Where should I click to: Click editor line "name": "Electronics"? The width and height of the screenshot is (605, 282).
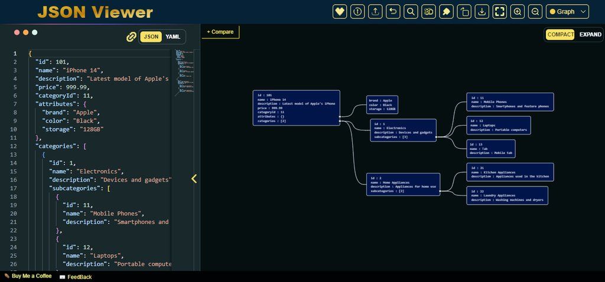point(86,172)
